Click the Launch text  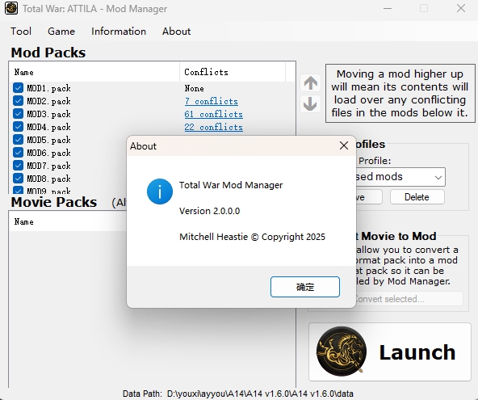(x=417, y=352)
